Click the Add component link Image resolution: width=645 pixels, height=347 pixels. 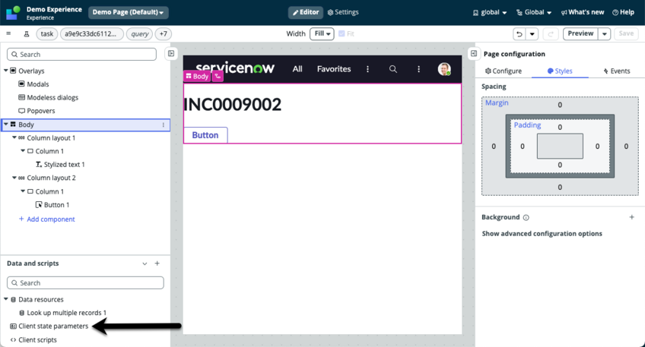47,219
